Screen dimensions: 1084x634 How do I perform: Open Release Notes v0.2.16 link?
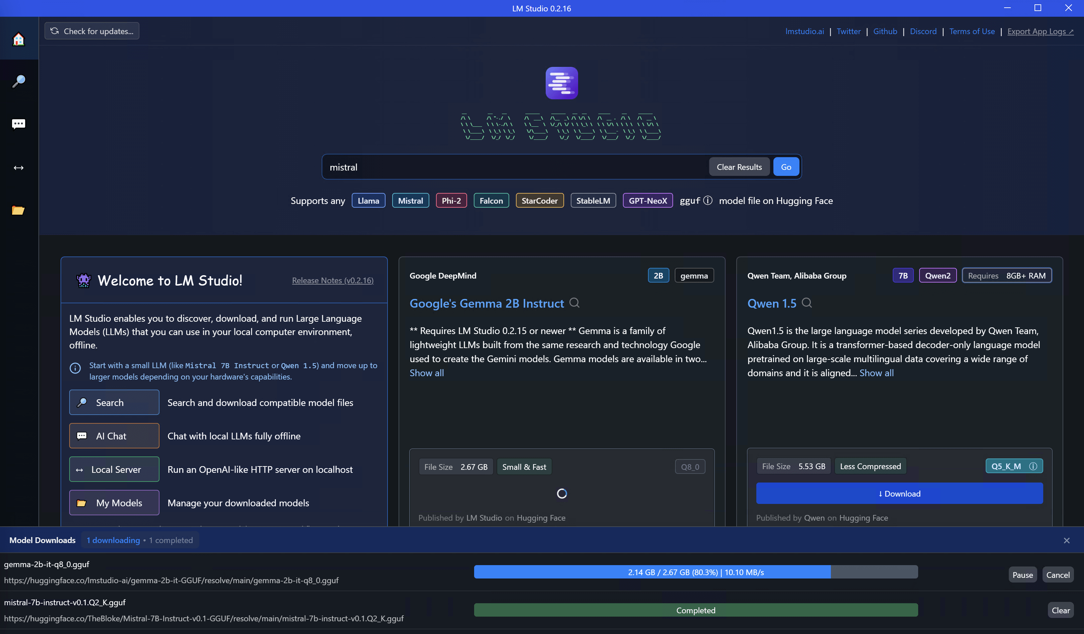click(x=332, y=281)
